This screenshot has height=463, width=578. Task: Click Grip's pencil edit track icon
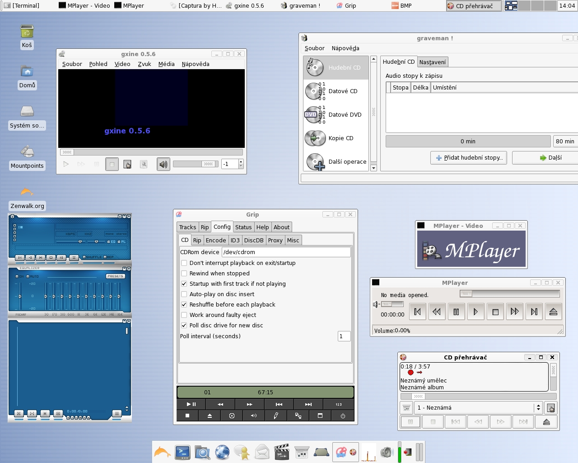tap(276, 416)
